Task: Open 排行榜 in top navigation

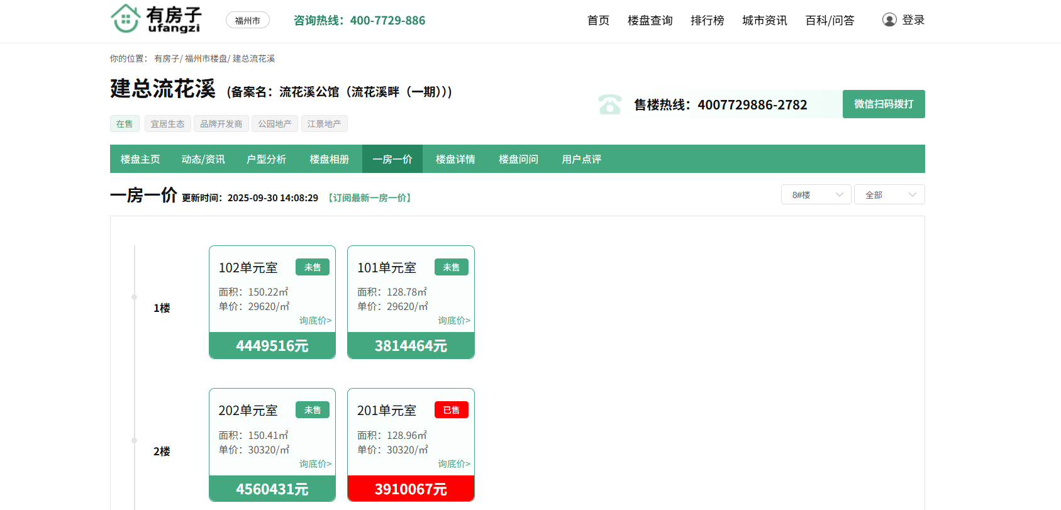Action: click(707, 21)
